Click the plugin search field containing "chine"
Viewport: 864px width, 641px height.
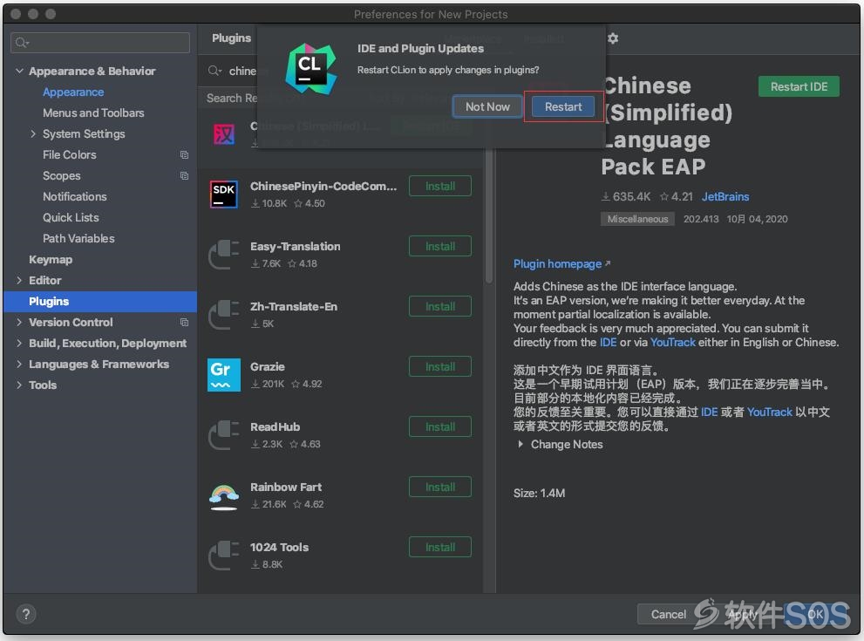(242, 72)
